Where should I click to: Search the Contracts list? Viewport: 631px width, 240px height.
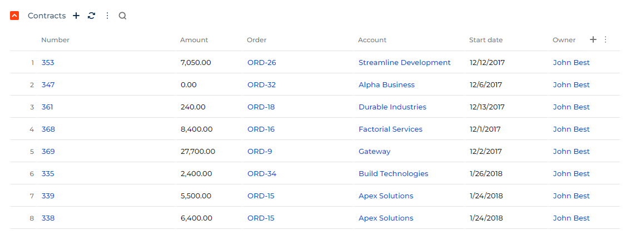123,16
